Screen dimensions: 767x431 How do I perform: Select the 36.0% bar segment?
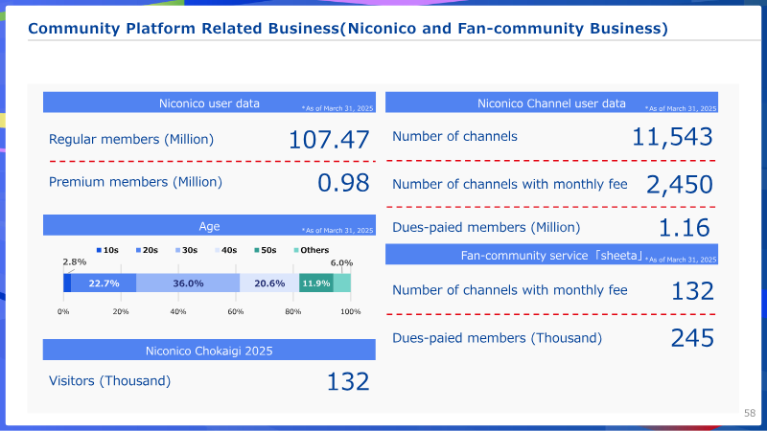pos(188,283)
